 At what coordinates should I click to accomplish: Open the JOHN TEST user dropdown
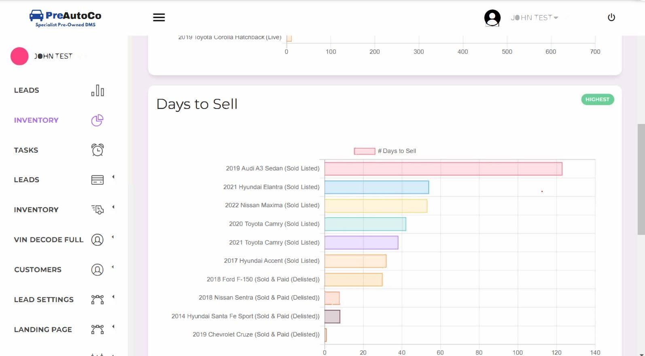(x=534, y=18)
